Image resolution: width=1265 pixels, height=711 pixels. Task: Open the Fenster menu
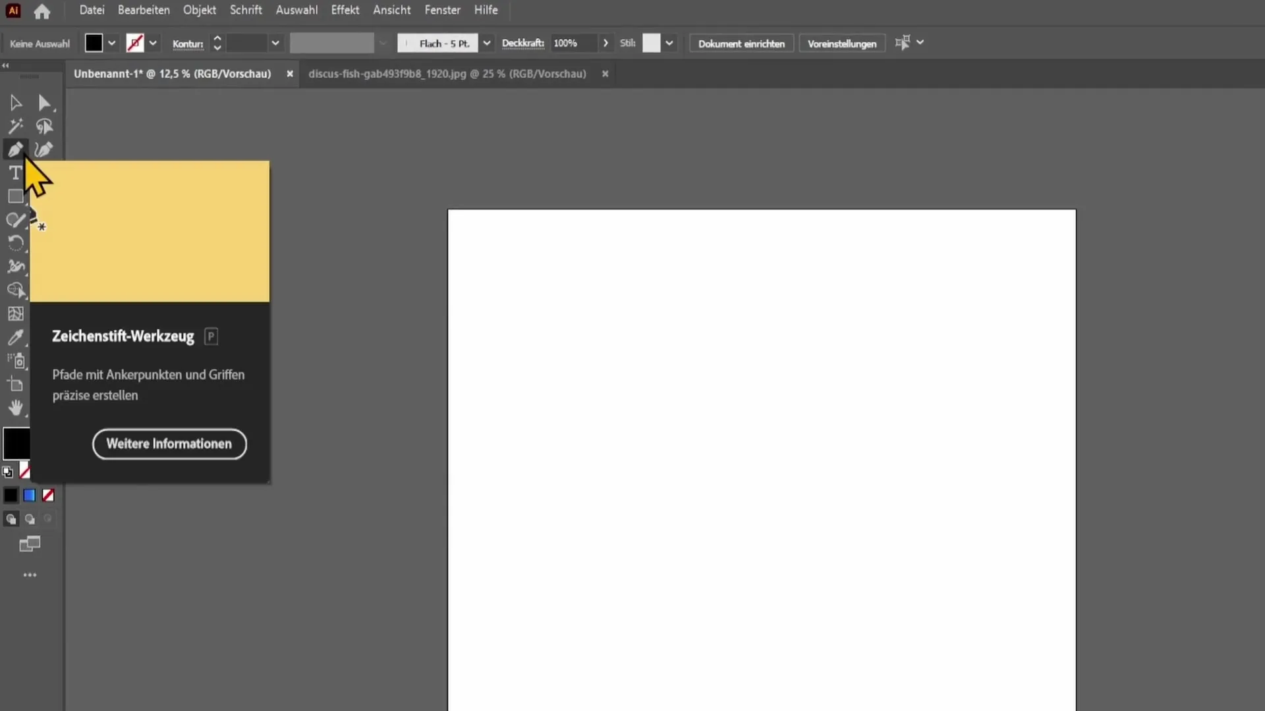442,10
